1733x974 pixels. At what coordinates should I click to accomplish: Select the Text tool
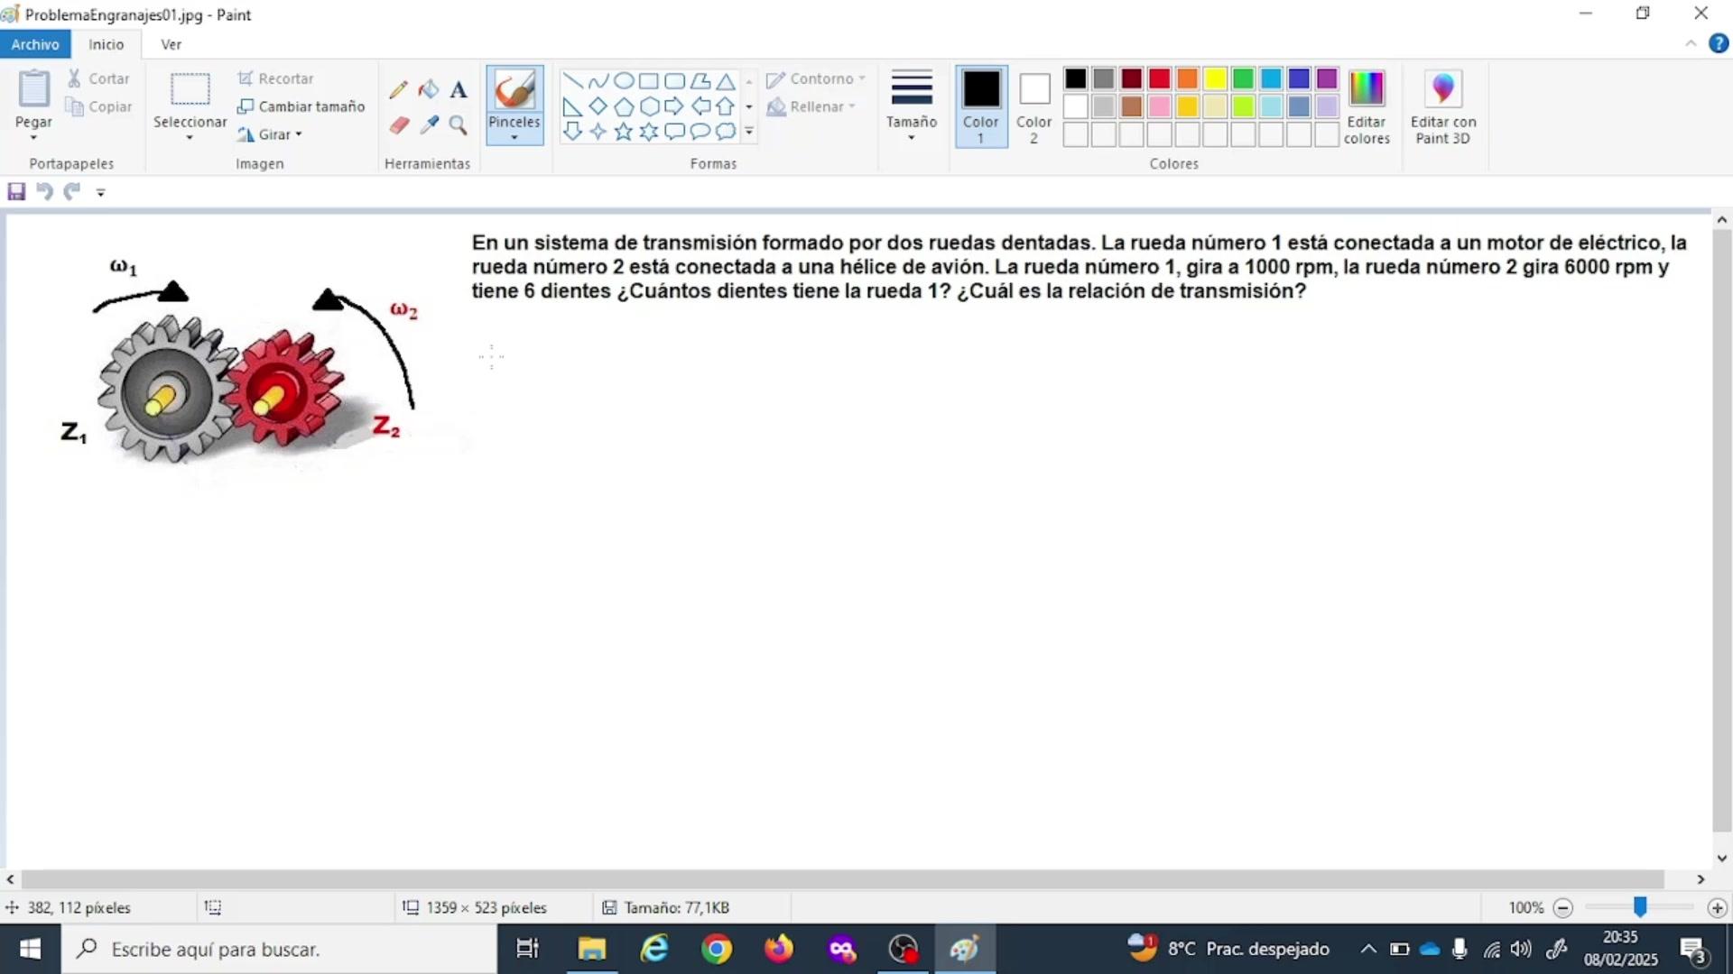(459, 89)
